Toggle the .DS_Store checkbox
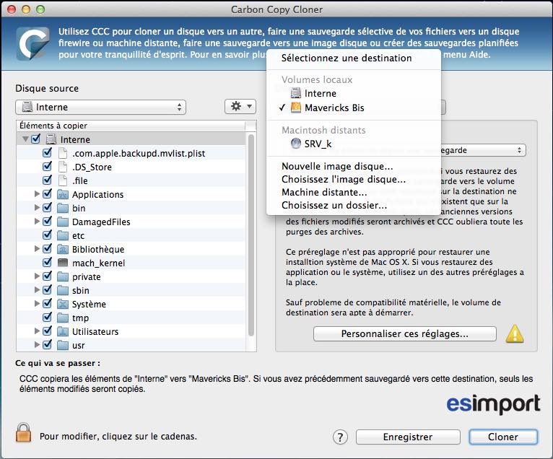The image size is (553, 459). coord(48,167)
